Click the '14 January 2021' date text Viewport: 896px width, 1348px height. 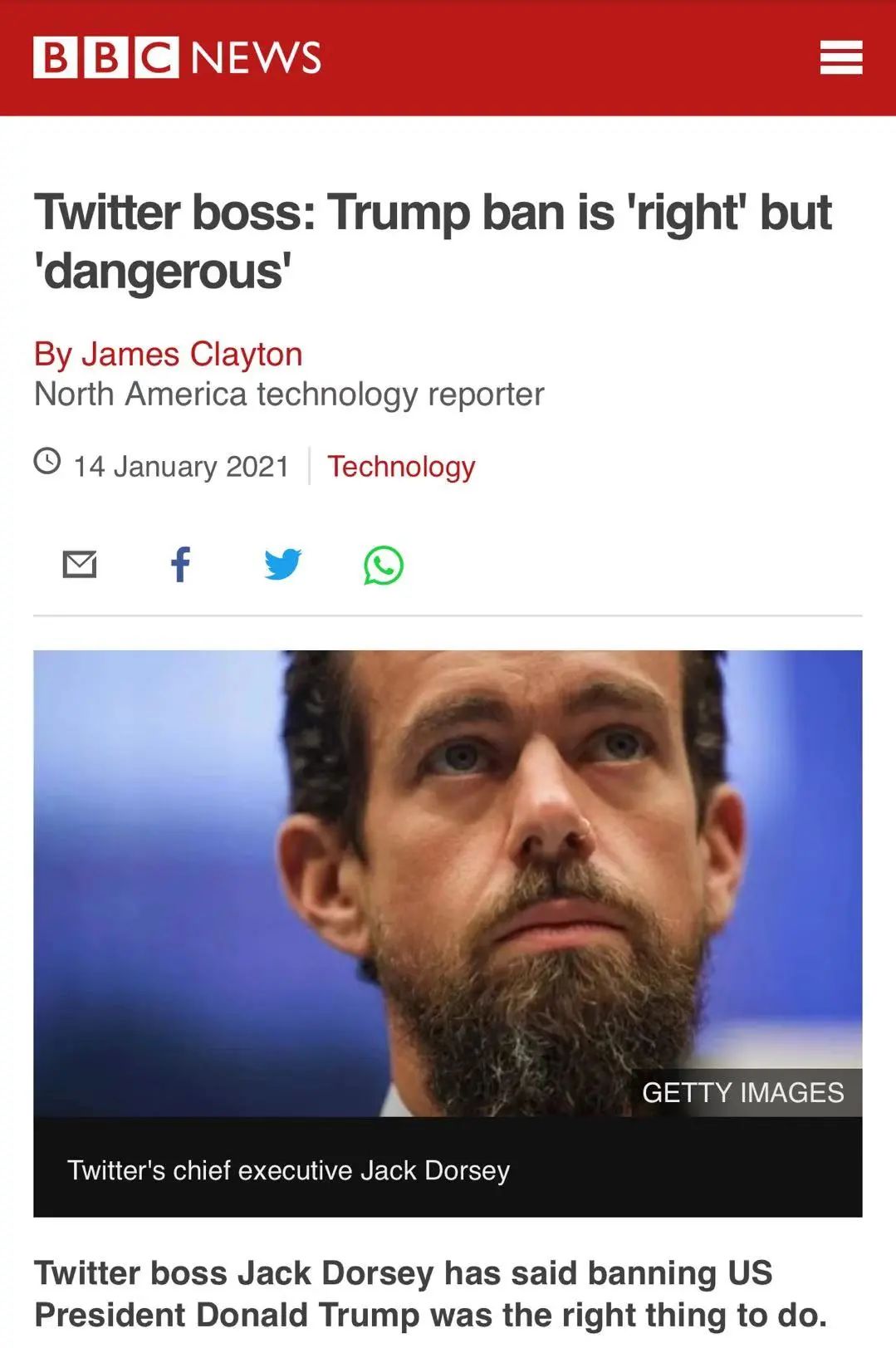[181, 466]
